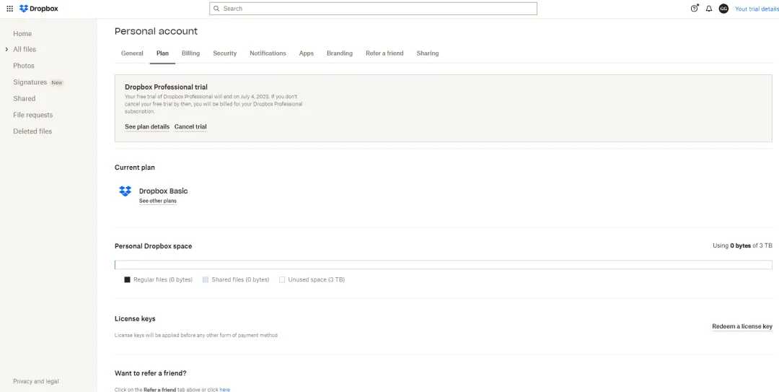The height and width of the screenshot is (392, 779).
Task: Click the search magnifier icon
Action: pos(216,9)
